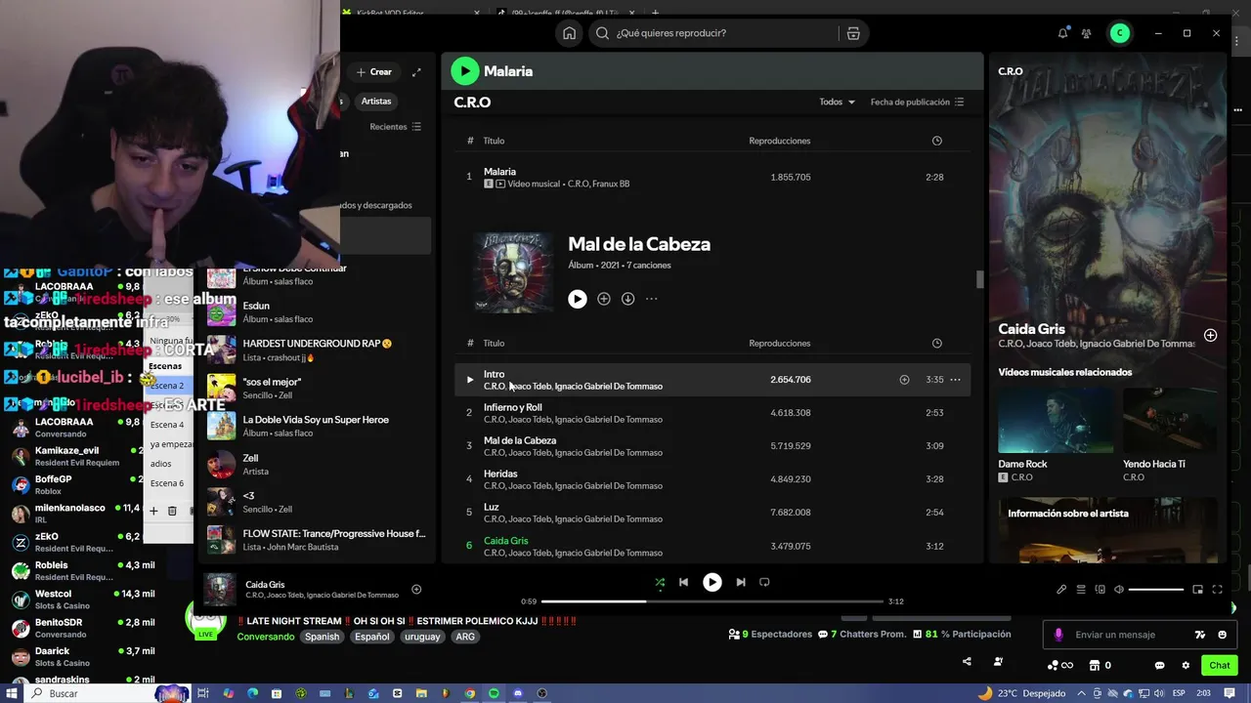Select the Mal de la Cabeza track title

(520, 440)
